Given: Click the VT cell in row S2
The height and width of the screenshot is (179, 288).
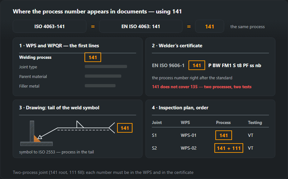Looking at the screenshot, I should 251,148.
